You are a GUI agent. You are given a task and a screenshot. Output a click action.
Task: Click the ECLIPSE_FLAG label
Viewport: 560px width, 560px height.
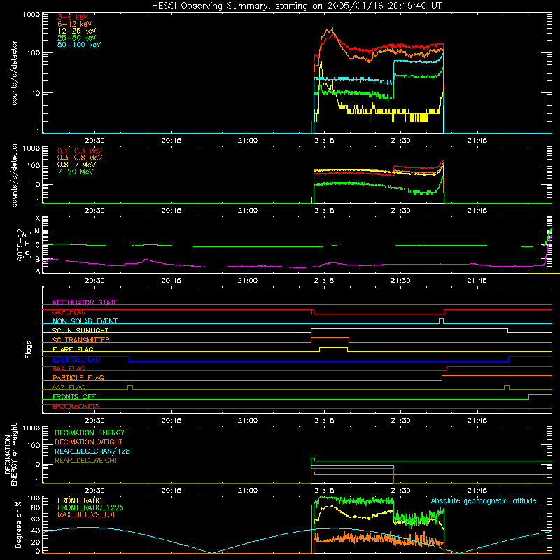[x=76, y=359]
